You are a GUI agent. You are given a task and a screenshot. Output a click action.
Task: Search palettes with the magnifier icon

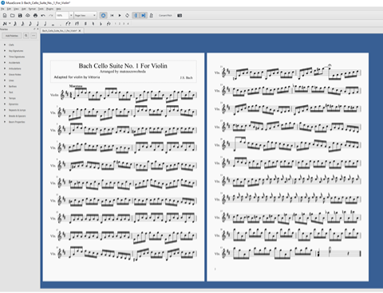coord(26,36)
